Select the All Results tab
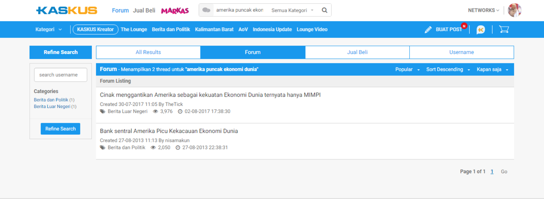Image resolution: width=544 pixels, height=199 pixels. coord(148,52)
